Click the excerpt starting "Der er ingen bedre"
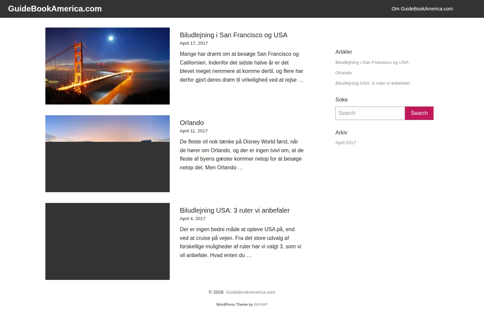The image size is (484, 336). tap(241, 242)
